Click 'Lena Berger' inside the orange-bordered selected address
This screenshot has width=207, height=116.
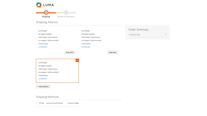click(43, 63)
